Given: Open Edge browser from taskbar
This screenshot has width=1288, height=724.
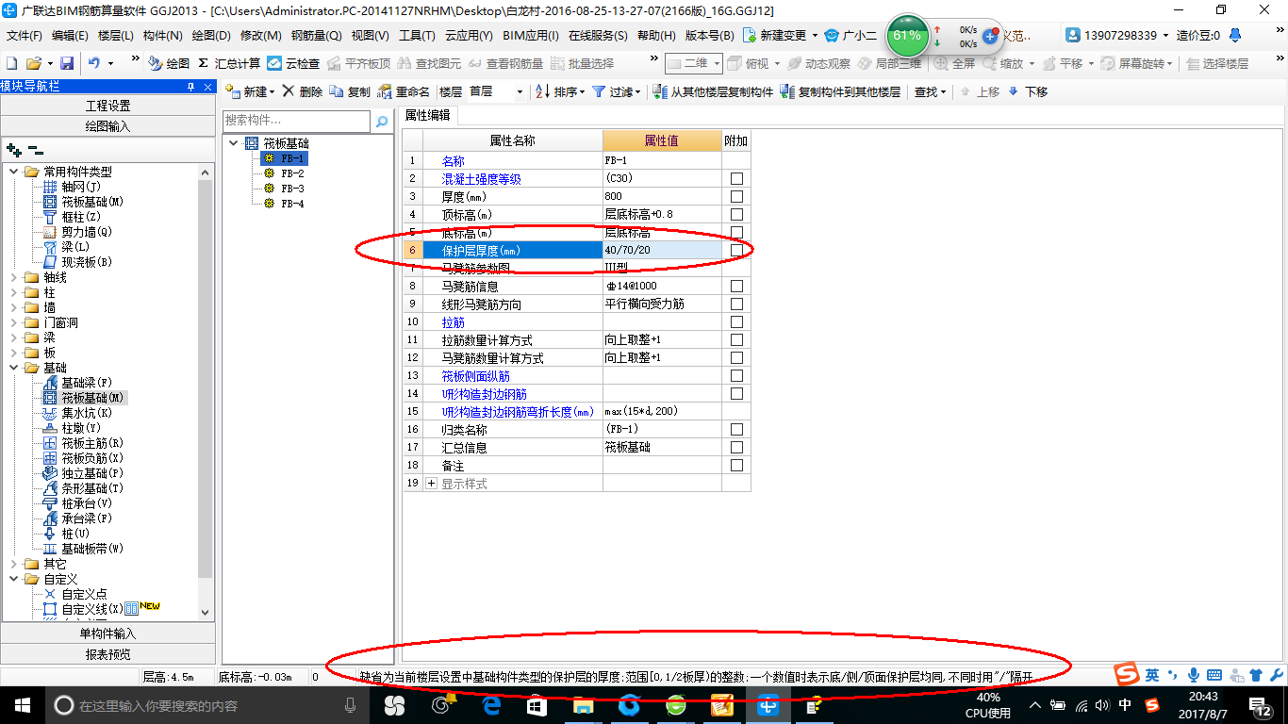Looking at the screenshot, I should [490, 705].
